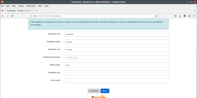Viewport: 197px width, 98px height.
Task: Click the Database host label
Action: coord(54,34)
